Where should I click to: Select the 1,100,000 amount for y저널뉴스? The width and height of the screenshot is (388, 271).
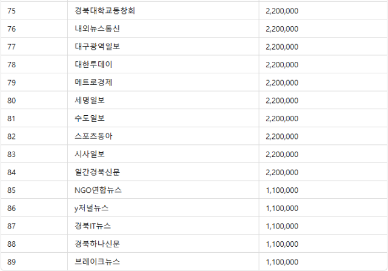click(x=282, y=208)
